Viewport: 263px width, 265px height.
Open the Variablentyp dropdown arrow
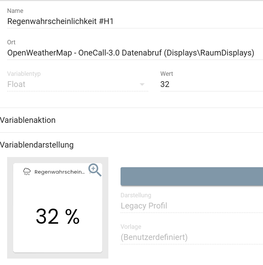point(142,85)
